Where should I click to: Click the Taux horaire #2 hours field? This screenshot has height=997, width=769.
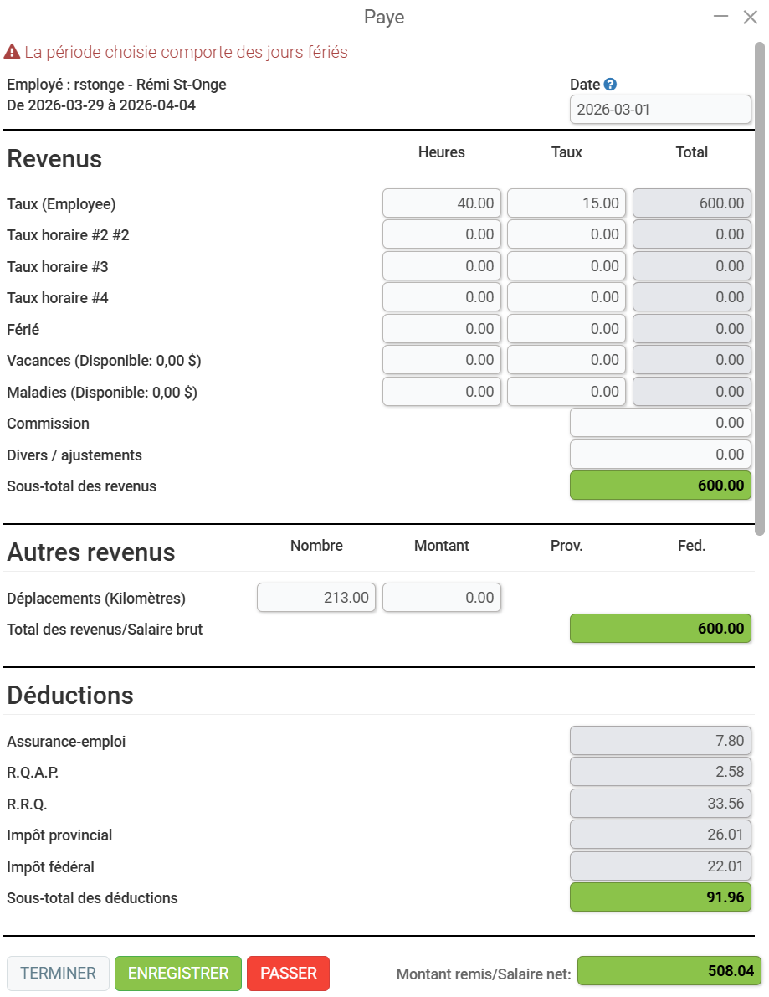coord(442,234)
